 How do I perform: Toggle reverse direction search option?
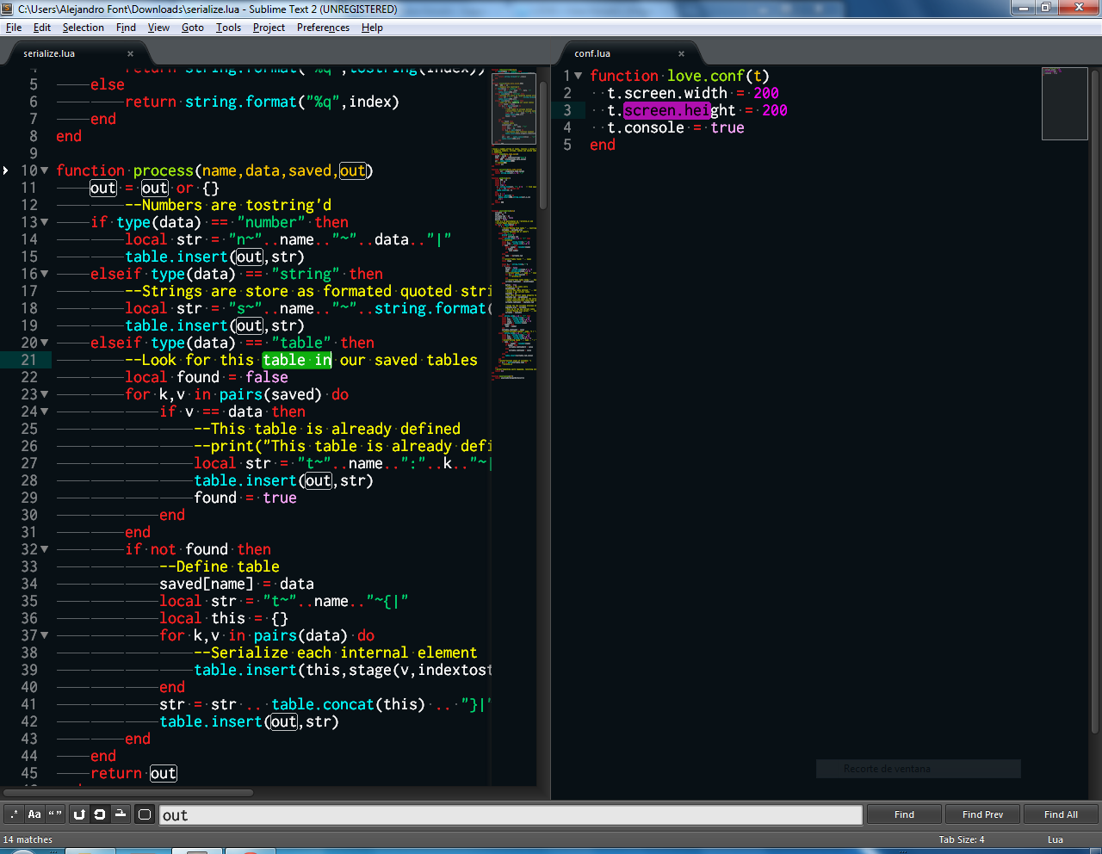[x=79, y=814]
